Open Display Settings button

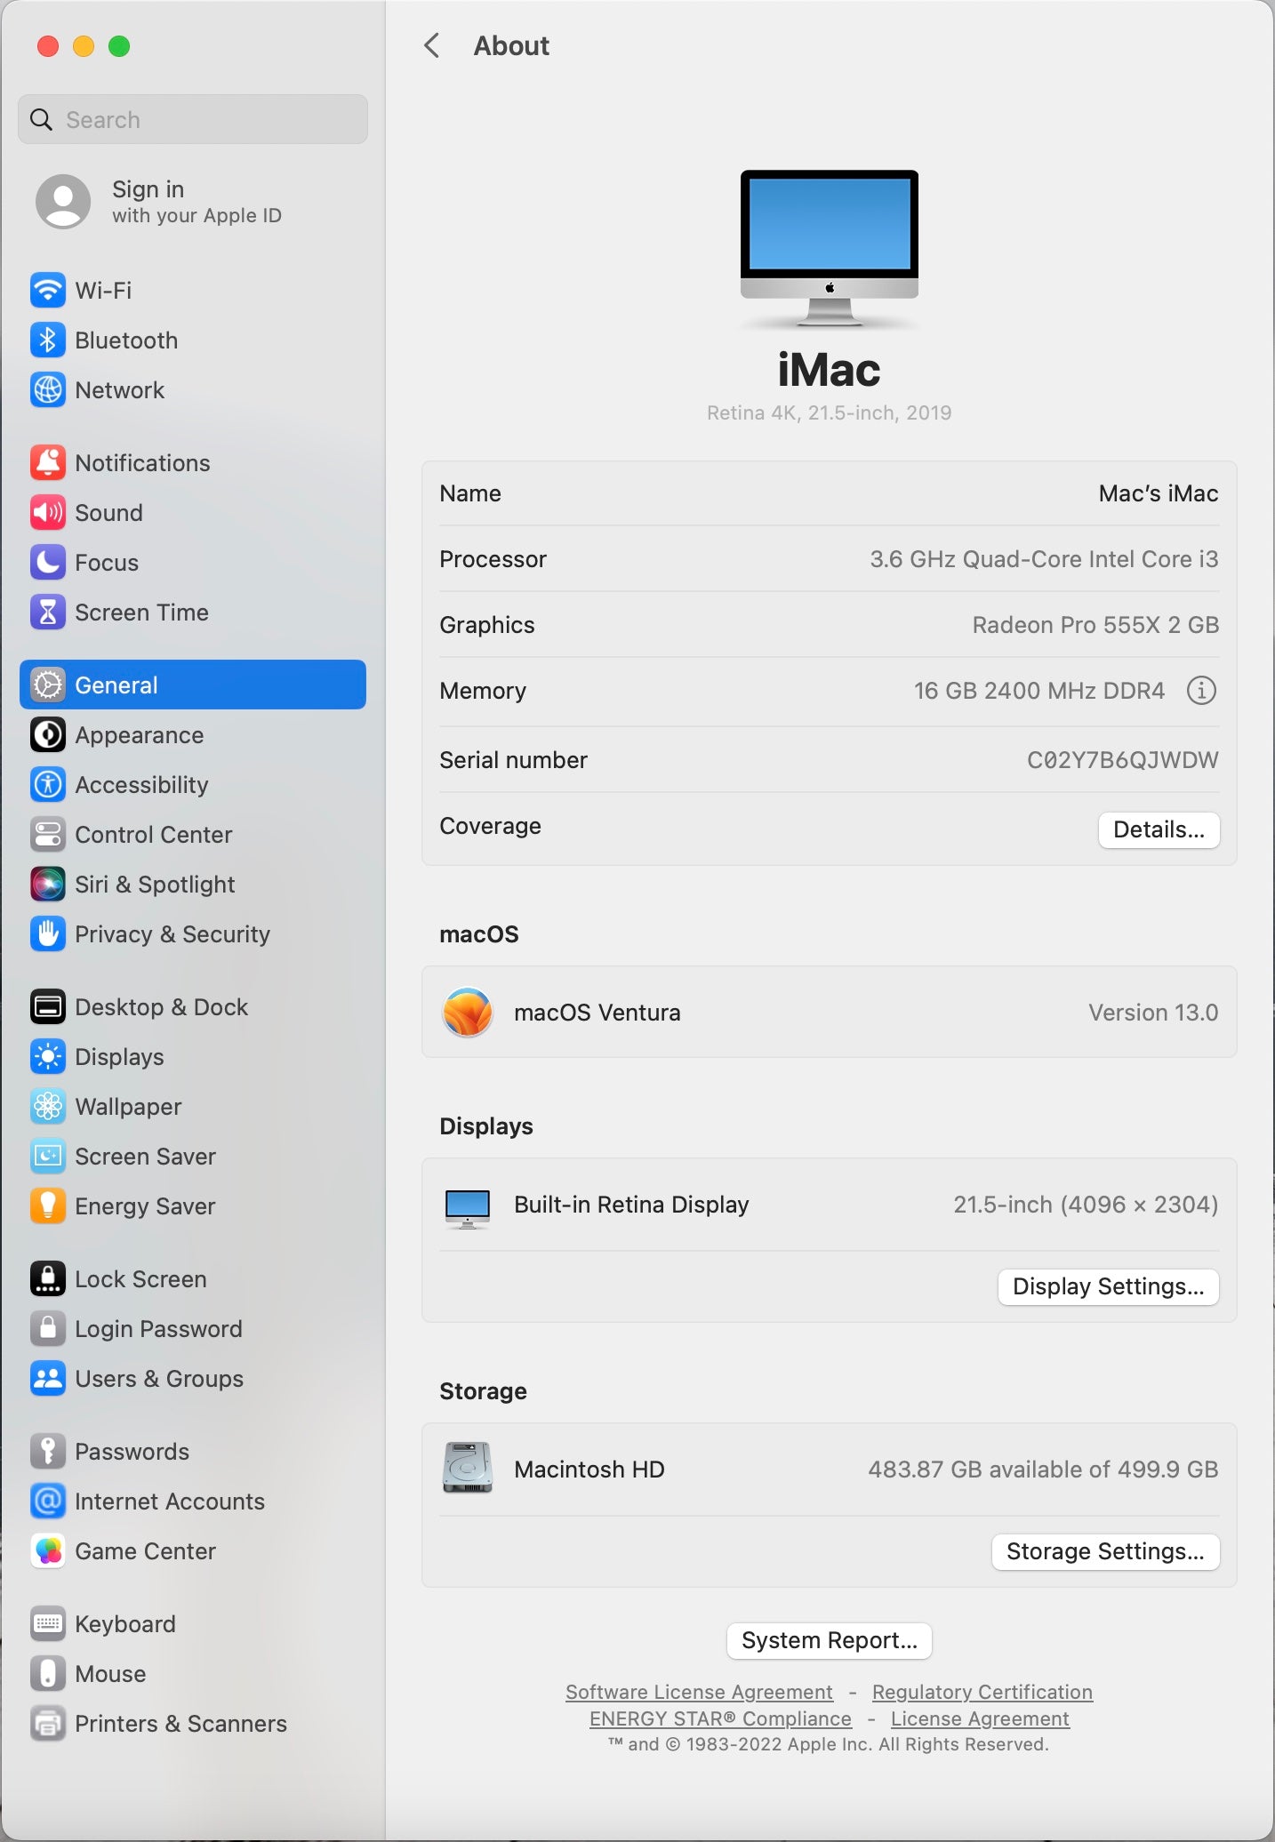(x=1108, y=1286)
